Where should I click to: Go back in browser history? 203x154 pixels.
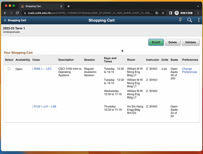pos(5,13)
